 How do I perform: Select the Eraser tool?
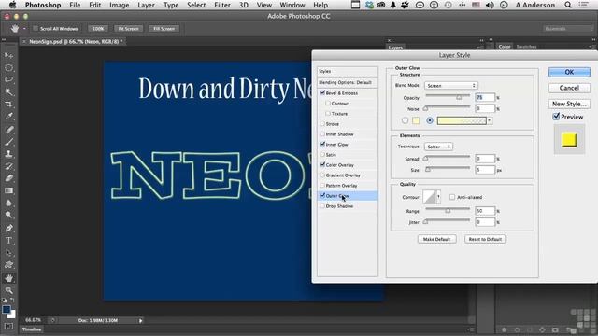[x=8, y=178]
